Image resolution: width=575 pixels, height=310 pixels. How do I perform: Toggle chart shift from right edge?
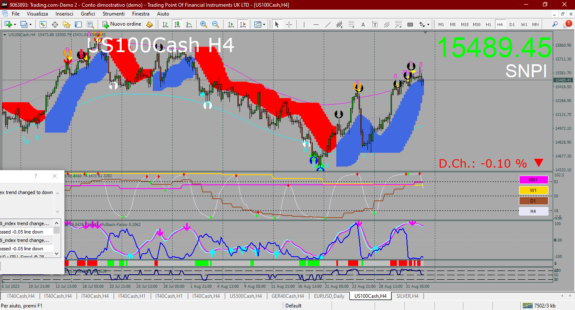click(x=242, y=24)
